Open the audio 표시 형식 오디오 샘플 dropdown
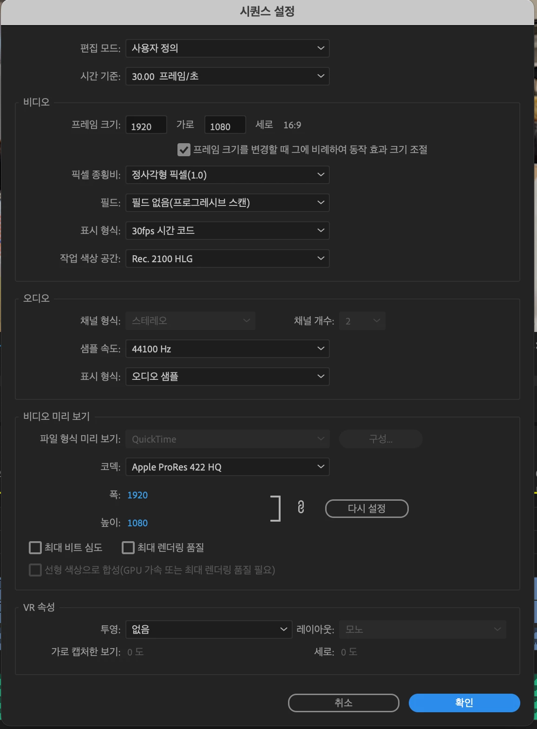 pos(228,377)
